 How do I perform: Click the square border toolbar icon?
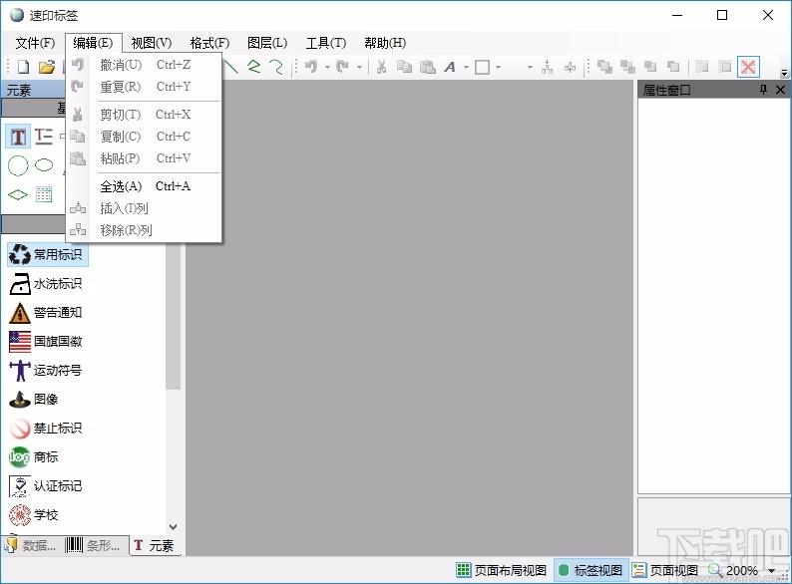coord(483,67)
